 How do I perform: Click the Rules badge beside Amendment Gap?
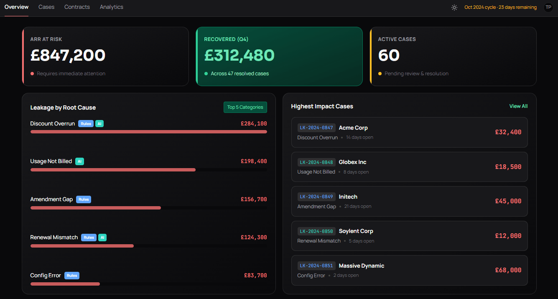pyautogui.click(x=84, y=199)
